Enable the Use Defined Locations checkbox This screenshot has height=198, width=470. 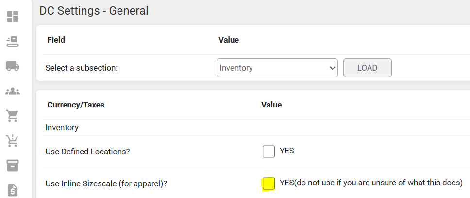(269, 152)
